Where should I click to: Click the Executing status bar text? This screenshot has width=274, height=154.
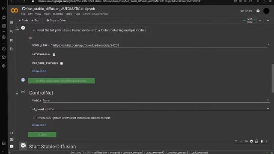[x=139, y=153]
